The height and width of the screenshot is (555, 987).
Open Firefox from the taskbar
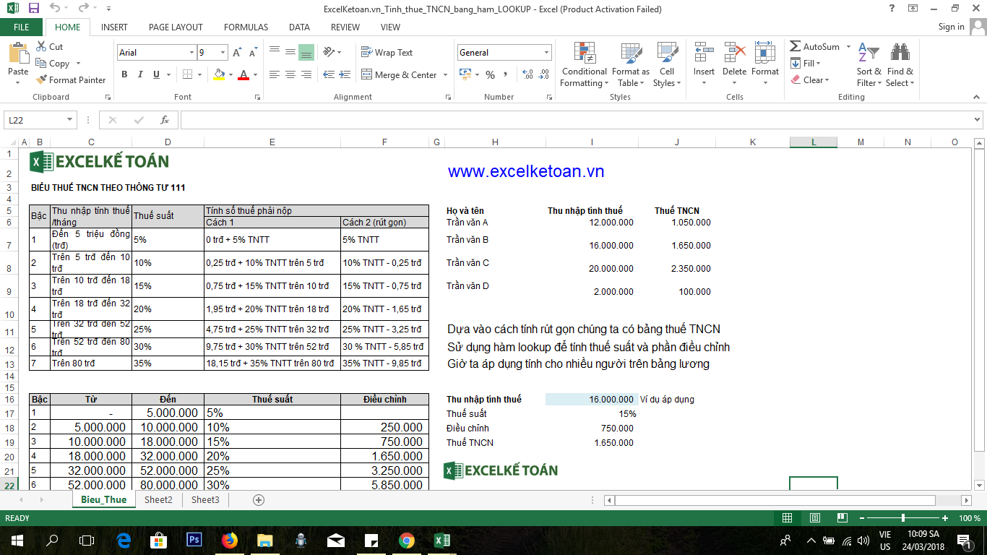pos(229,540)
